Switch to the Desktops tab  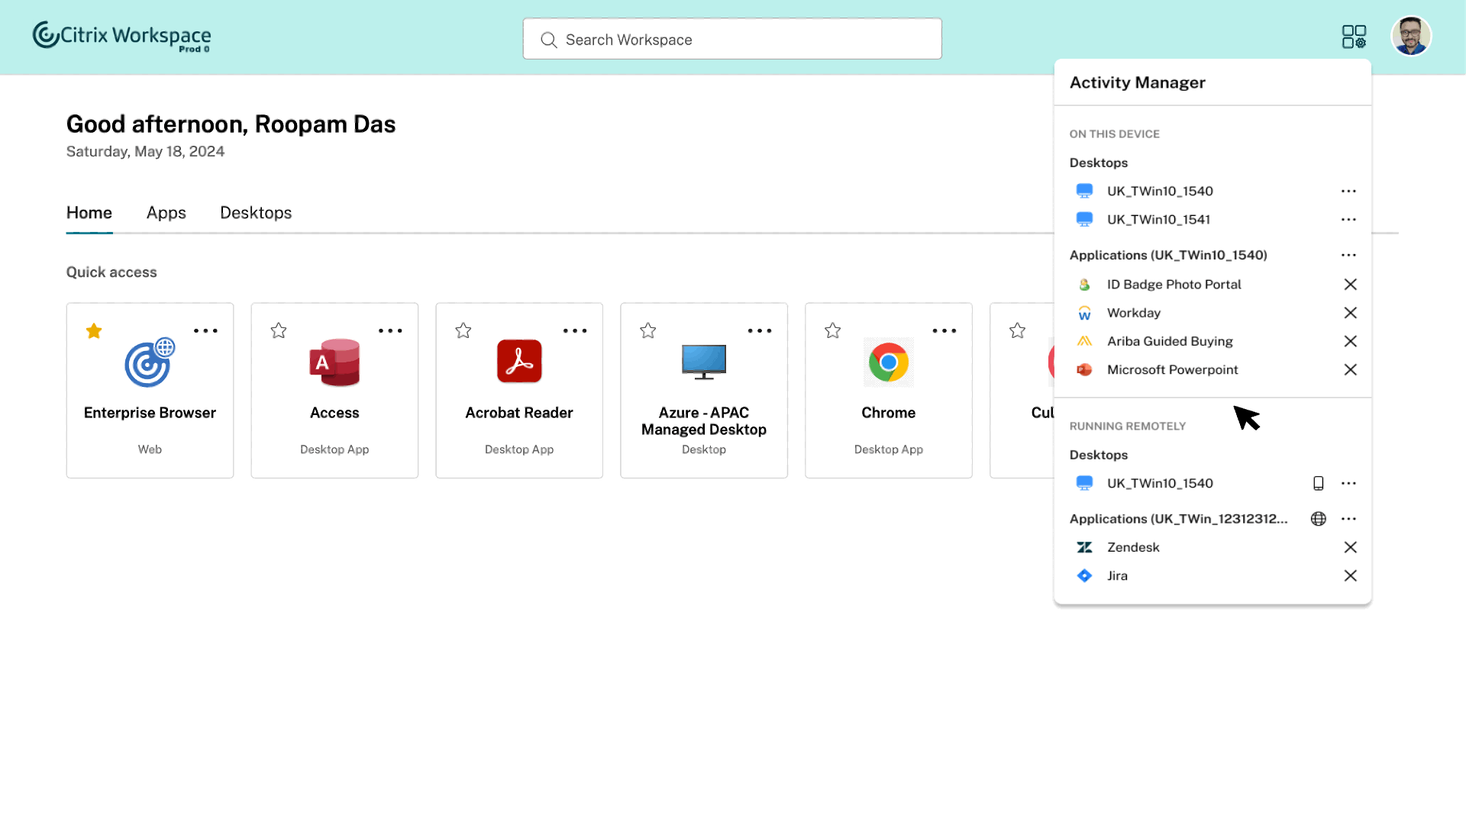[256, 213]
